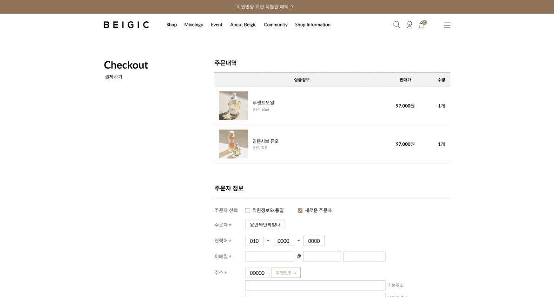Viewport: 554px width, 297px height.
Task: View the shopping bag cart icon
Action: tap(421, 26)
